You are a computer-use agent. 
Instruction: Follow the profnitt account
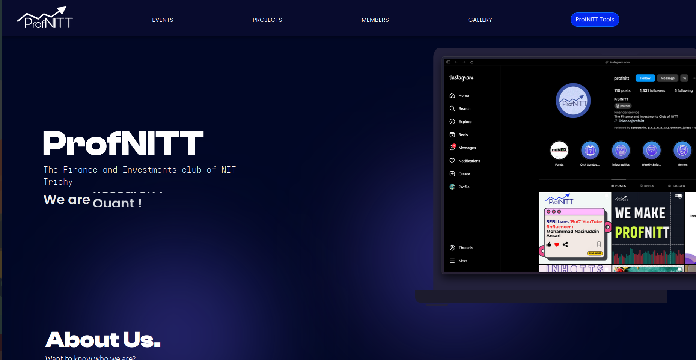point(645,78)
